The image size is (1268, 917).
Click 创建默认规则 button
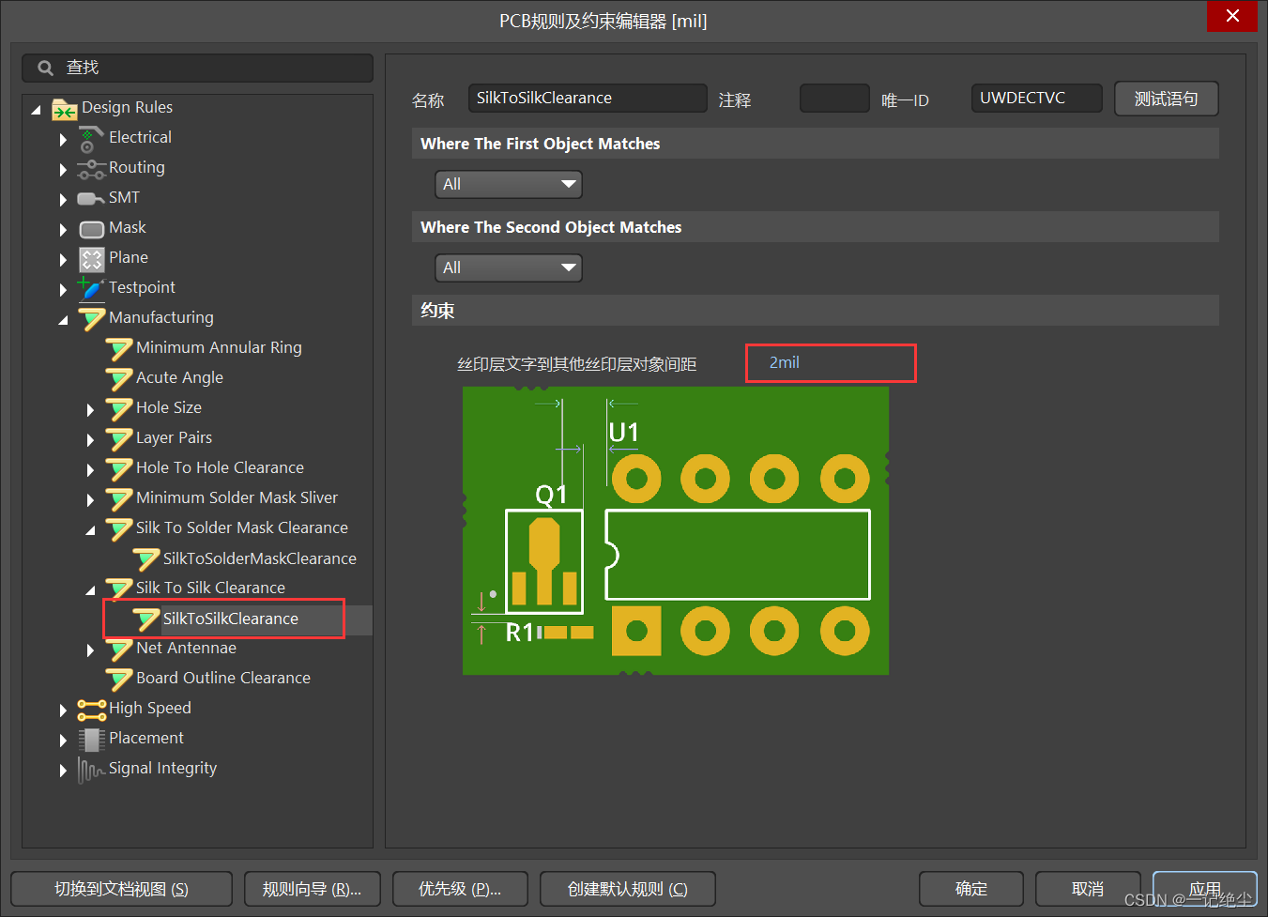[628, 889]
